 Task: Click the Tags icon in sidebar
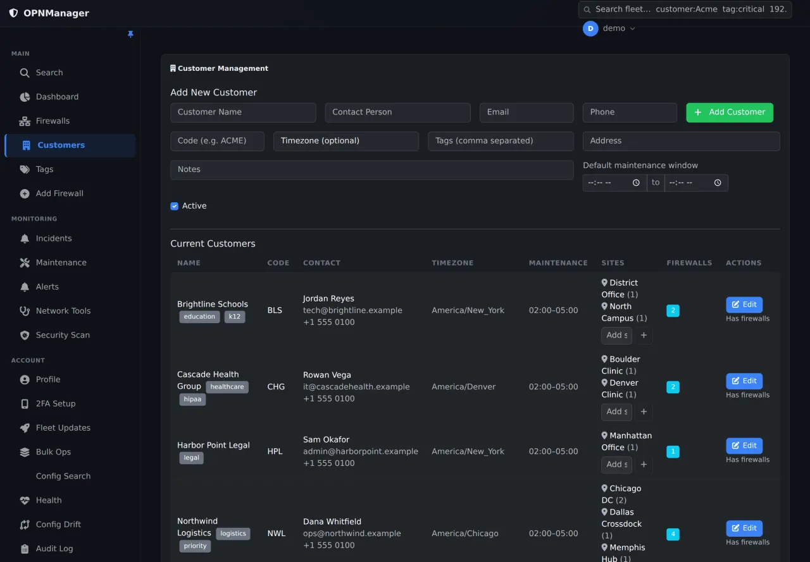coord(25,169)
